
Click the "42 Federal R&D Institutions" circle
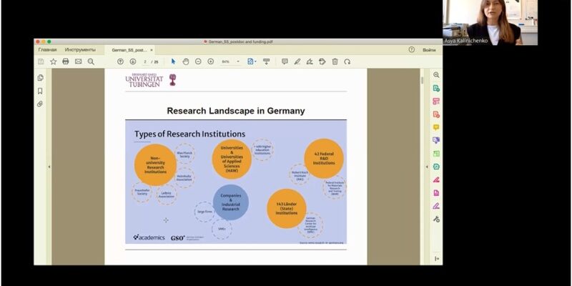tap(324, 159)
